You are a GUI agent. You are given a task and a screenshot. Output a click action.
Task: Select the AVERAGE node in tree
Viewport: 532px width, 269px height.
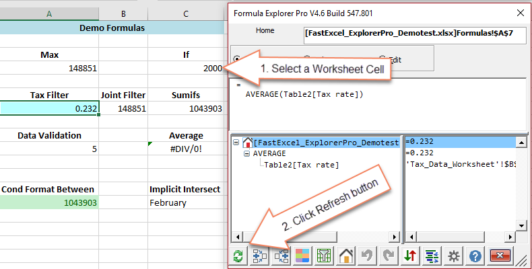(269, 153)
